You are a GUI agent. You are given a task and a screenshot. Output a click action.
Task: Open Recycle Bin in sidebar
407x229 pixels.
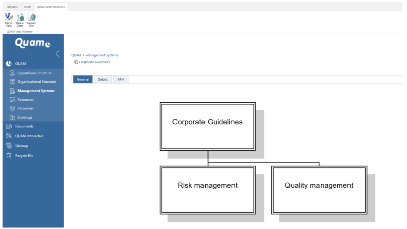[x=24, y=156]
